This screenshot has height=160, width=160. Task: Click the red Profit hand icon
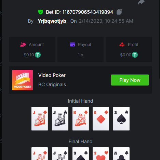(122, 45)
